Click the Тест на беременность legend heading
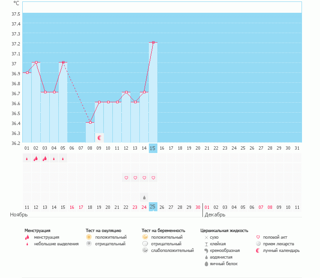Viewport: 320px width, 278px height. coord(164,231)
